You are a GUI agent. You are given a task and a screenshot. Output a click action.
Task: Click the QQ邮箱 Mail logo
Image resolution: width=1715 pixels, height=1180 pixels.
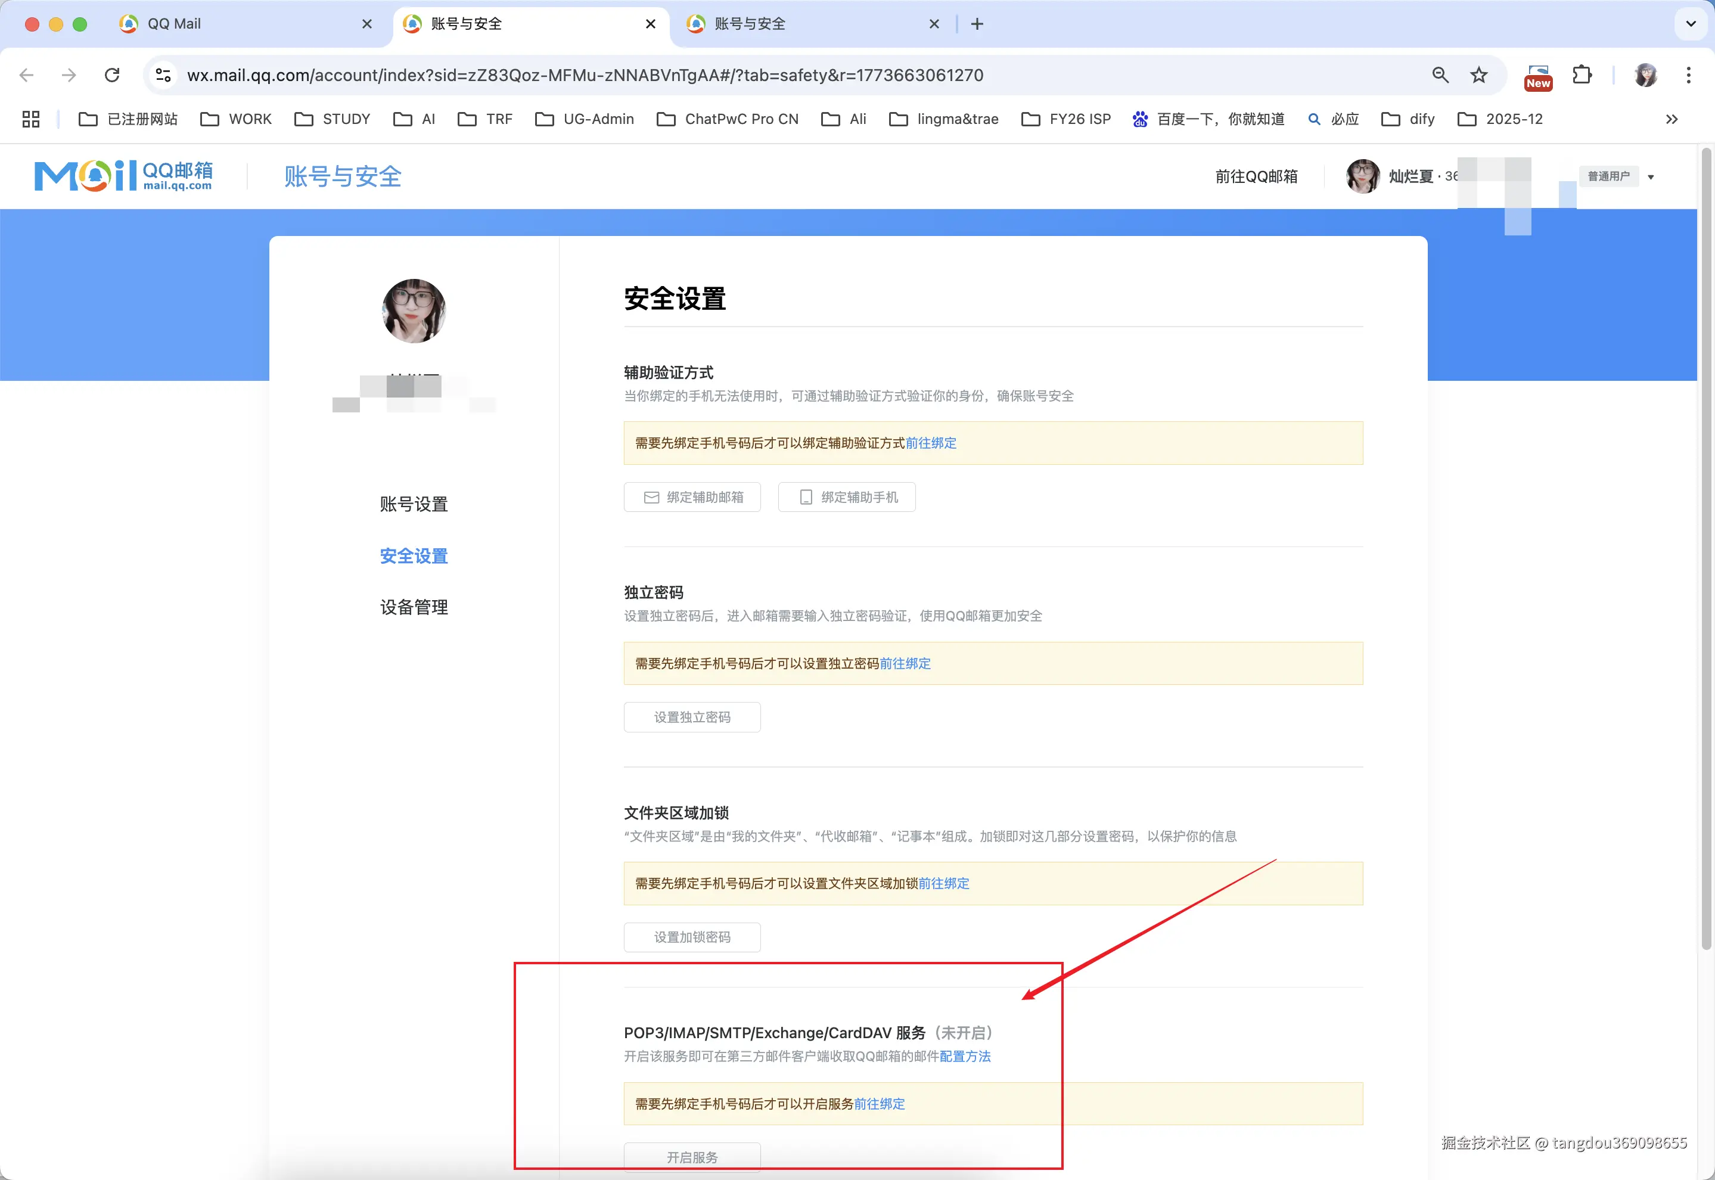click(x=123, y=176)
